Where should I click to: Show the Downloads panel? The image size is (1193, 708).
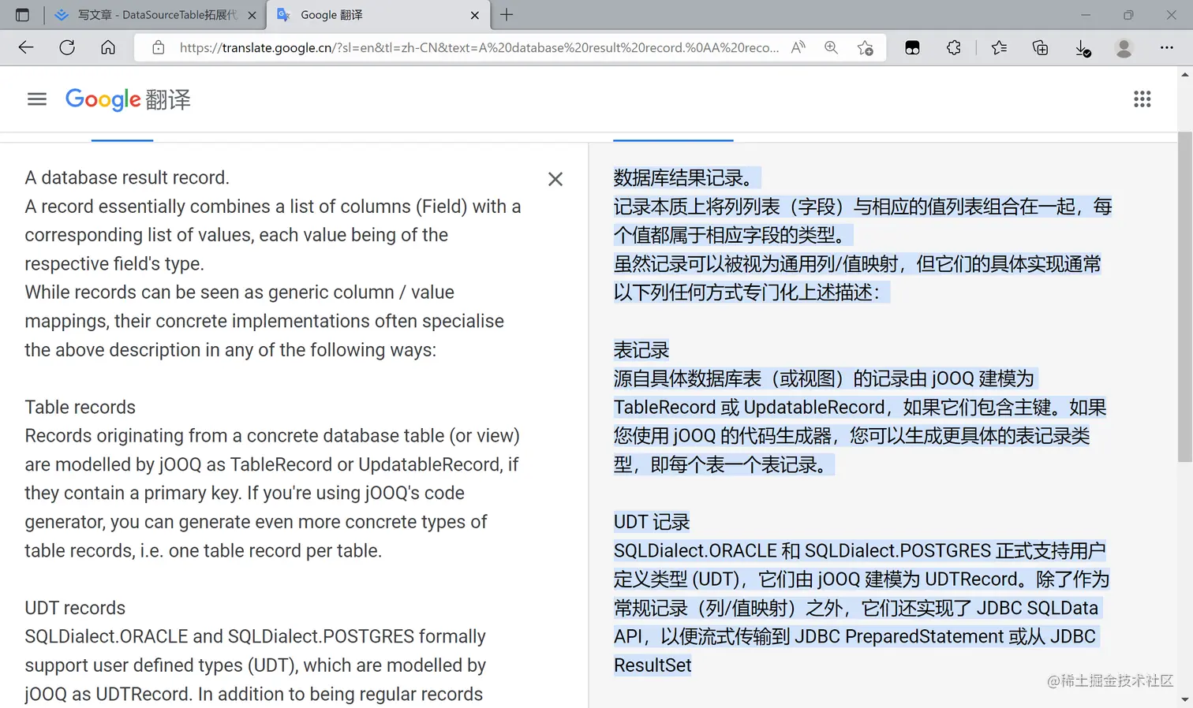tap(1083, 48)
